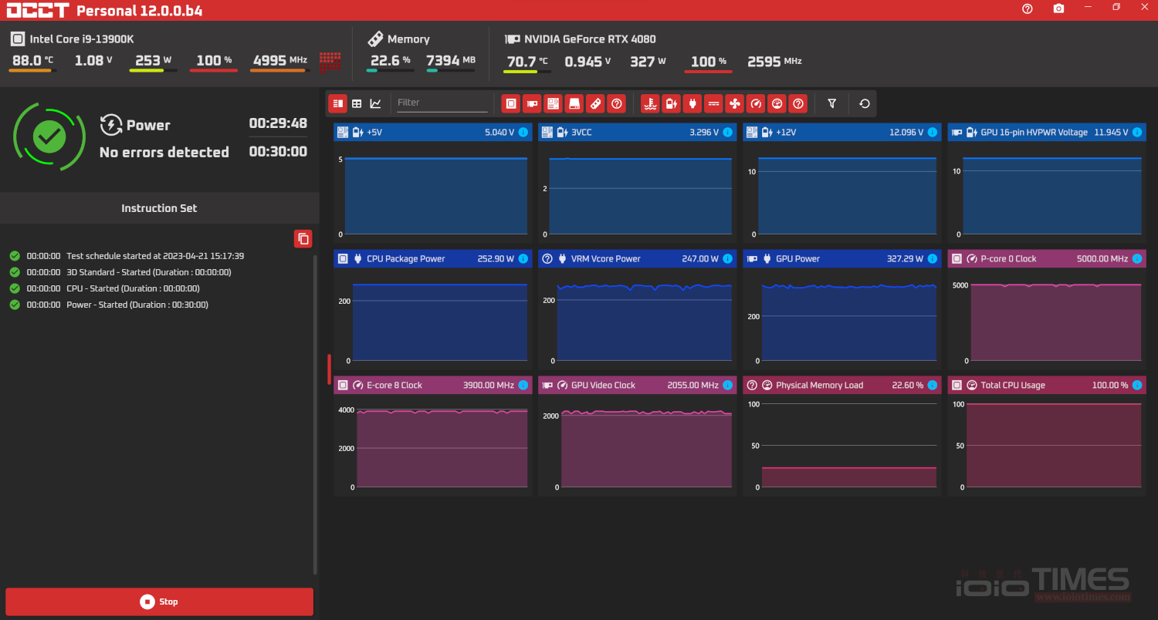Image resolution: width=1158 pixels, height=620 pixels.
Task: Click the 4995 MHz CPU clock value
Action: pos(280,60)
